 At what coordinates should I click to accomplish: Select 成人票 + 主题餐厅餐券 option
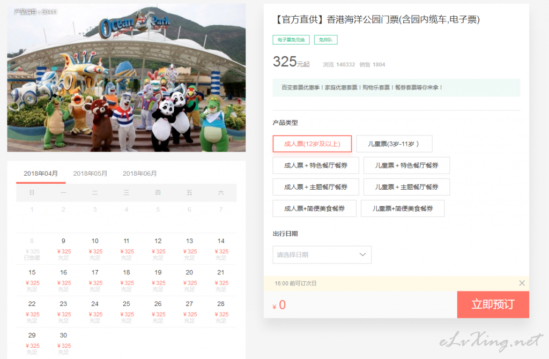click(x=316, y=187)
